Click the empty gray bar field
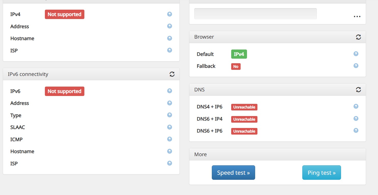This screenshot has width=378, height=195. click(x=255, y=14)
